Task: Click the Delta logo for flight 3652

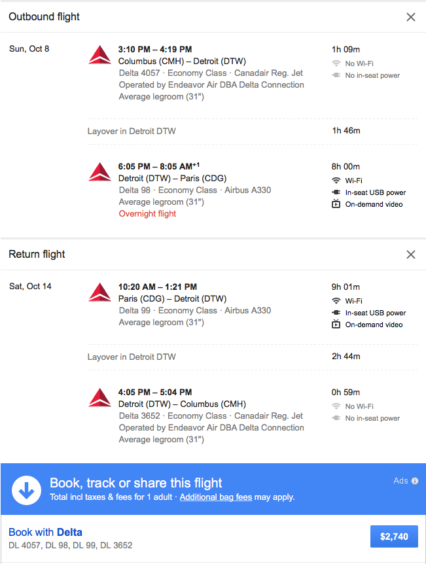Action: click(99, 397)
